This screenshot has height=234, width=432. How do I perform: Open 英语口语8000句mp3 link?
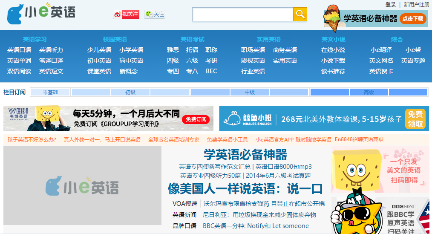point(284,167)
